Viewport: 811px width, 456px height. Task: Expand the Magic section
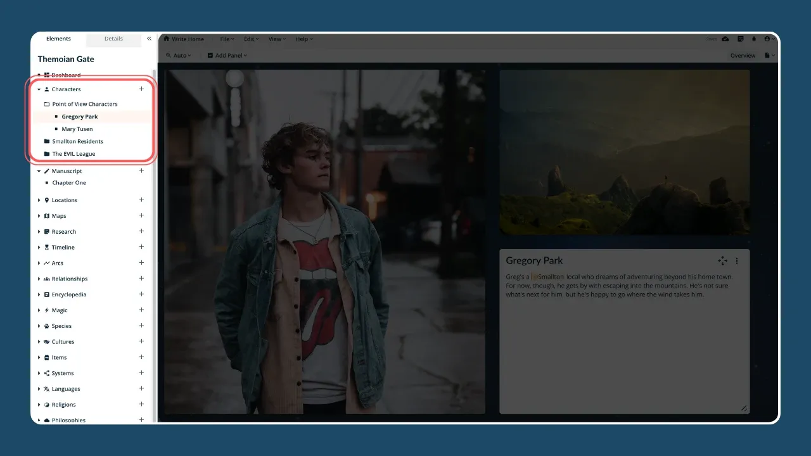[39, 310]
